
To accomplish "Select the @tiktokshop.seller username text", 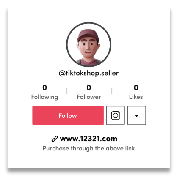I will point(88,73).
